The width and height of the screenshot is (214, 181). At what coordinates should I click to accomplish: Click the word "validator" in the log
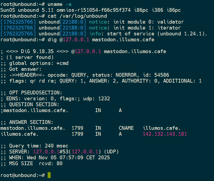171,22
